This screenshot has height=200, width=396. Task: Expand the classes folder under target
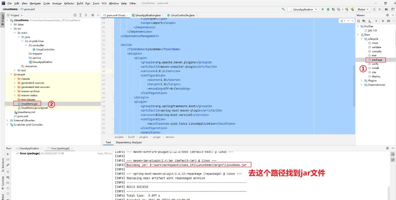(x=15, y=79)
